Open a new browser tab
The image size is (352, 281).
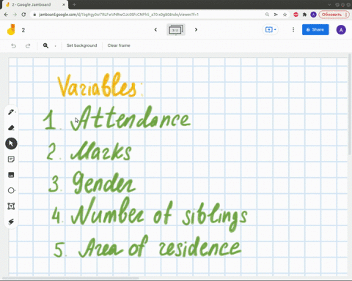[x=74, y=4]
